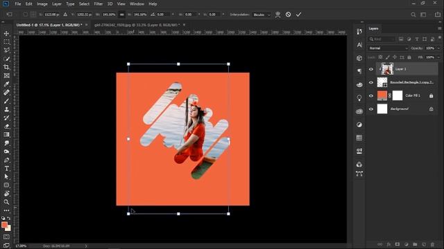Open the layer Kind filter dropdown
Viewport: 444px width, 249px height.
(x=382, y=39)
